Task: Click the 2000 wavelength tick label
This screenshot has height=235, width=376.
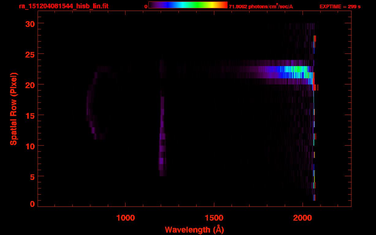Action: coord(303,218)
